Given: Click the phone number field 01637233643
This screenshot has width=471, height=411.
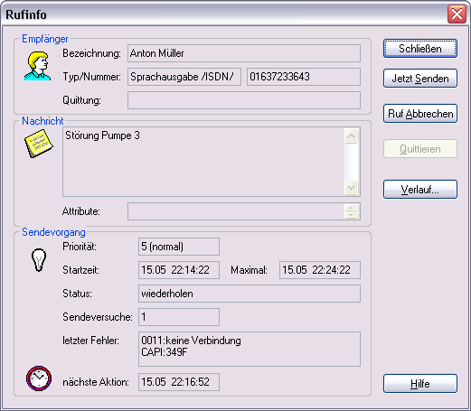Looking at the screenshot, I should click(304, 77).
